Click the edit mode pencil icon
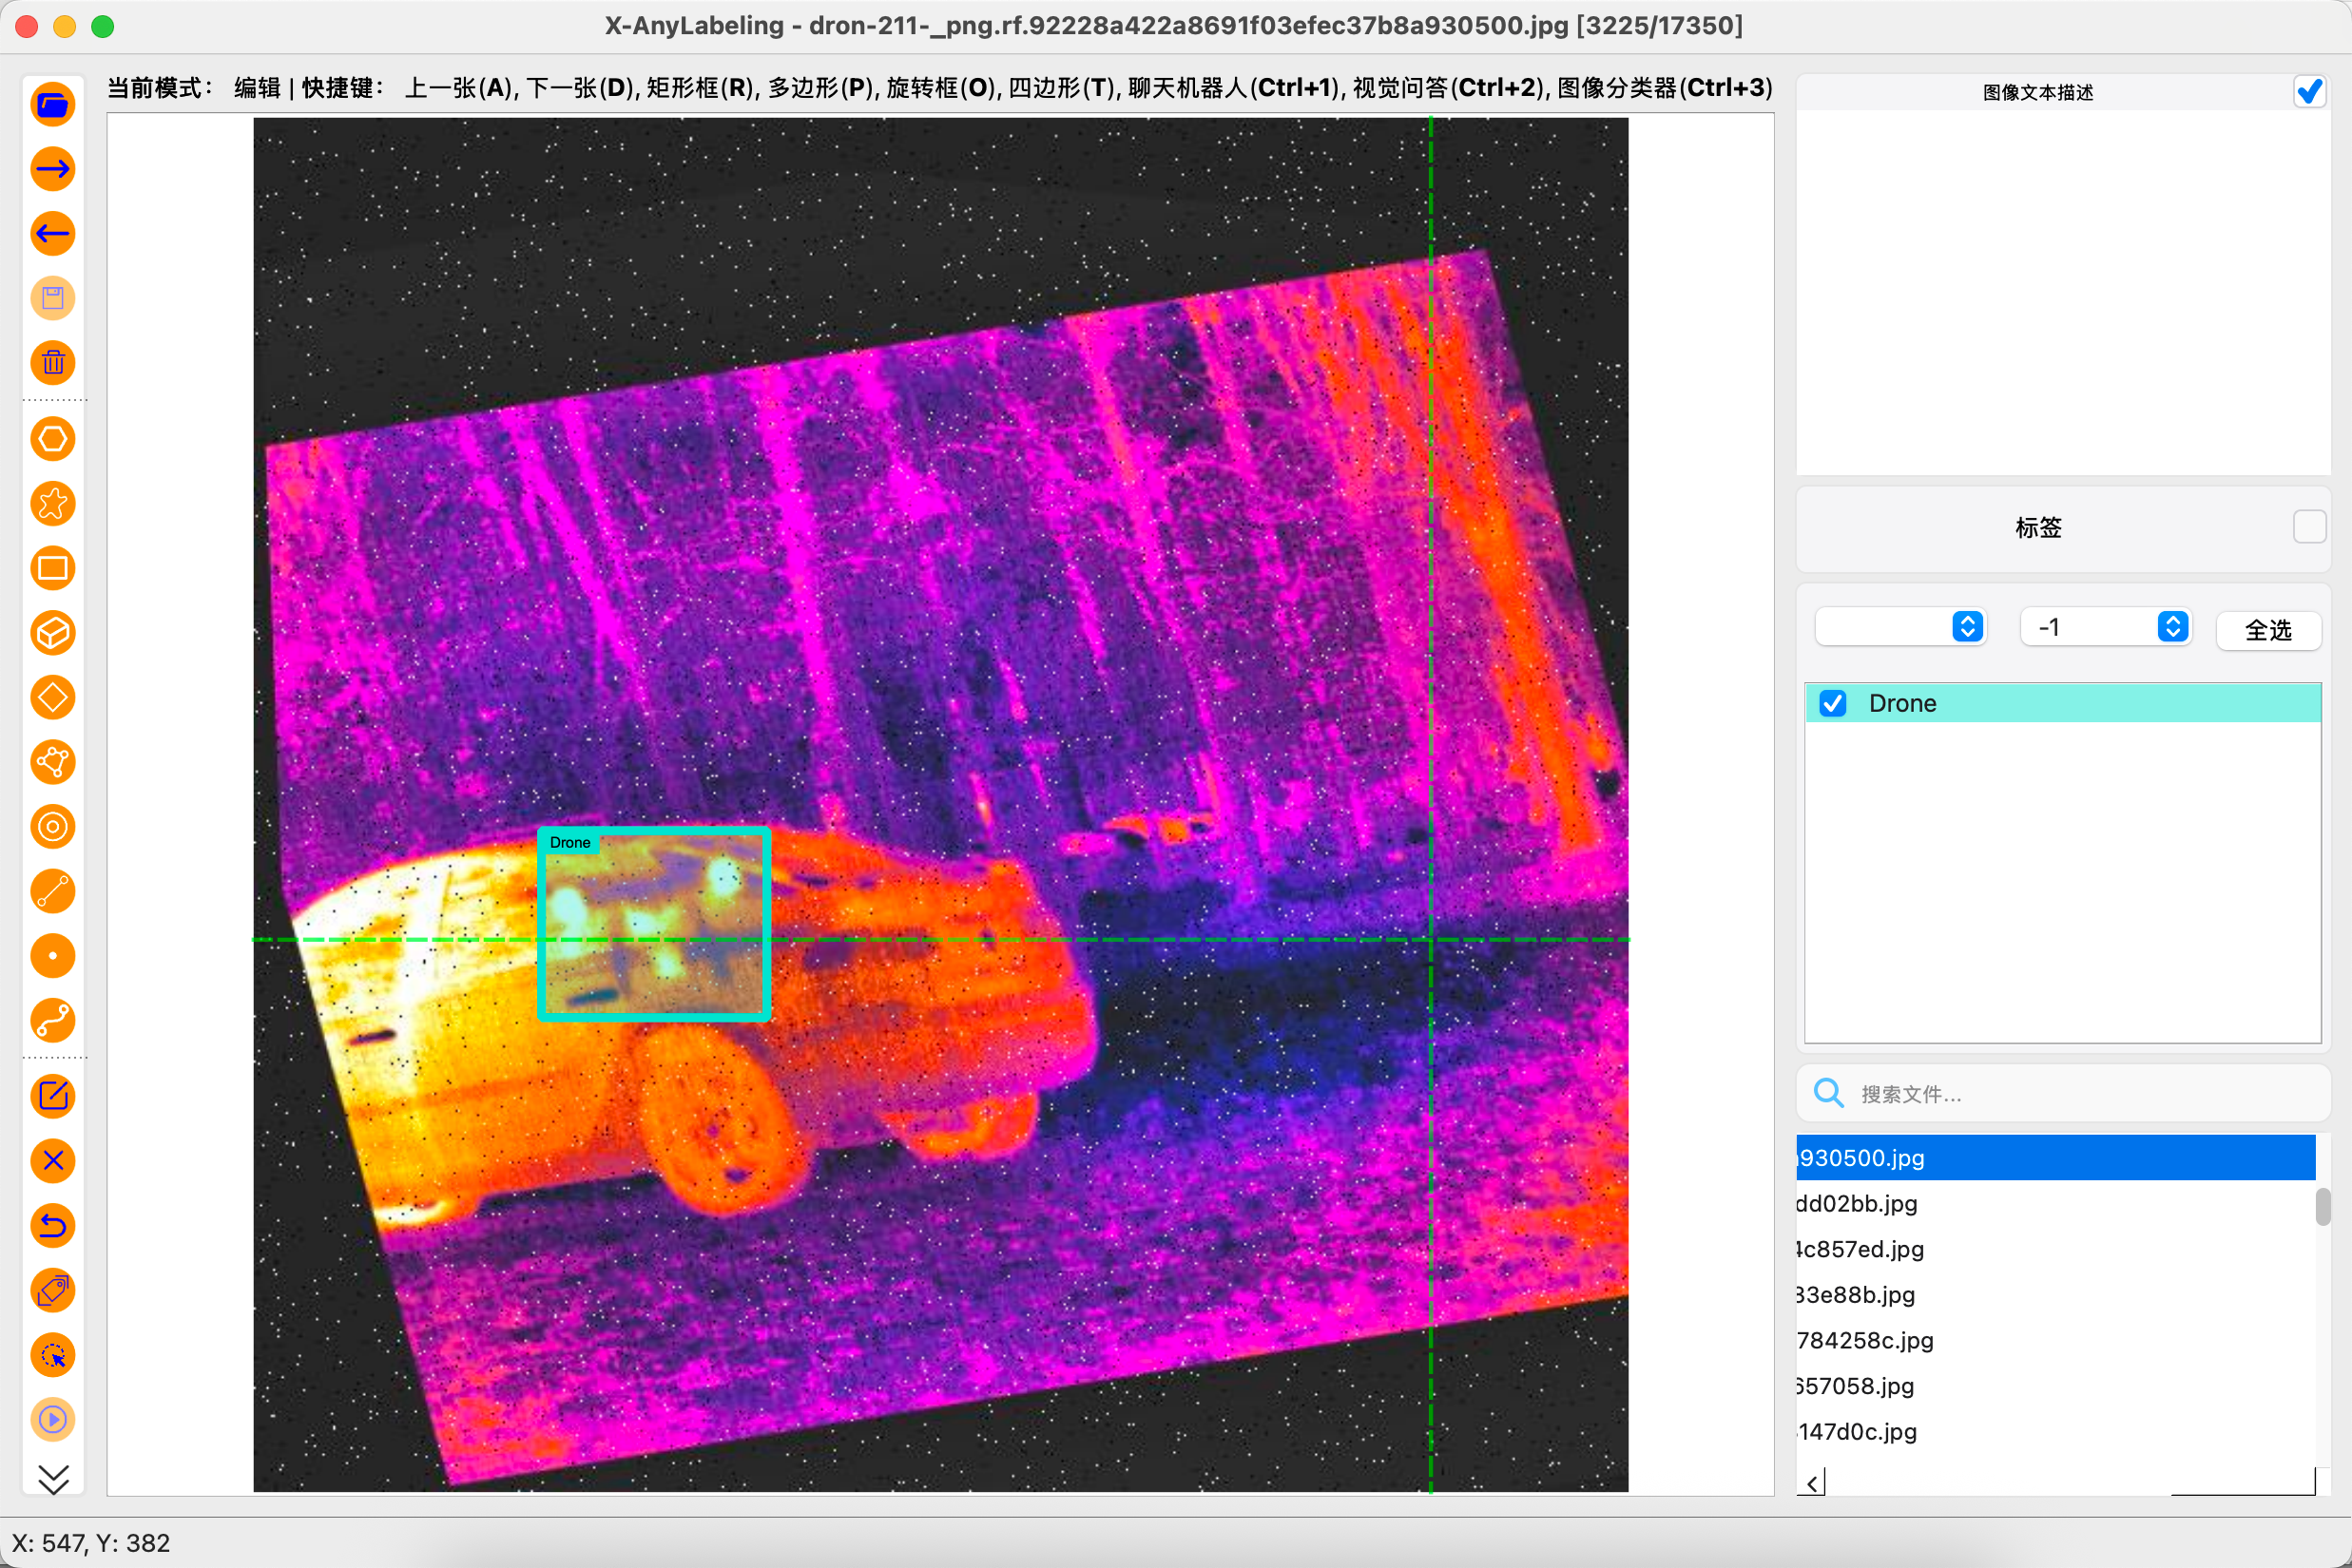The width and height of the screenshot is (2352, 1568). (53, 1096)
